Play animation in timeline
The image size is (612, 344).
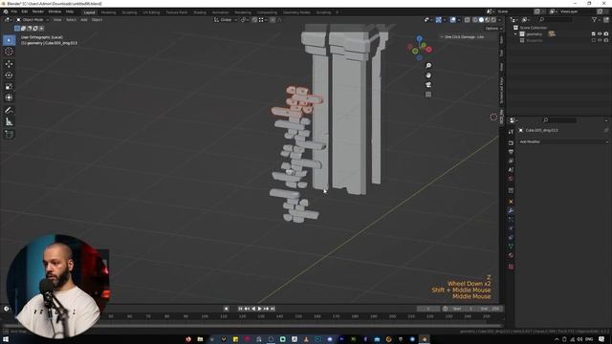(x=259, y=309)
